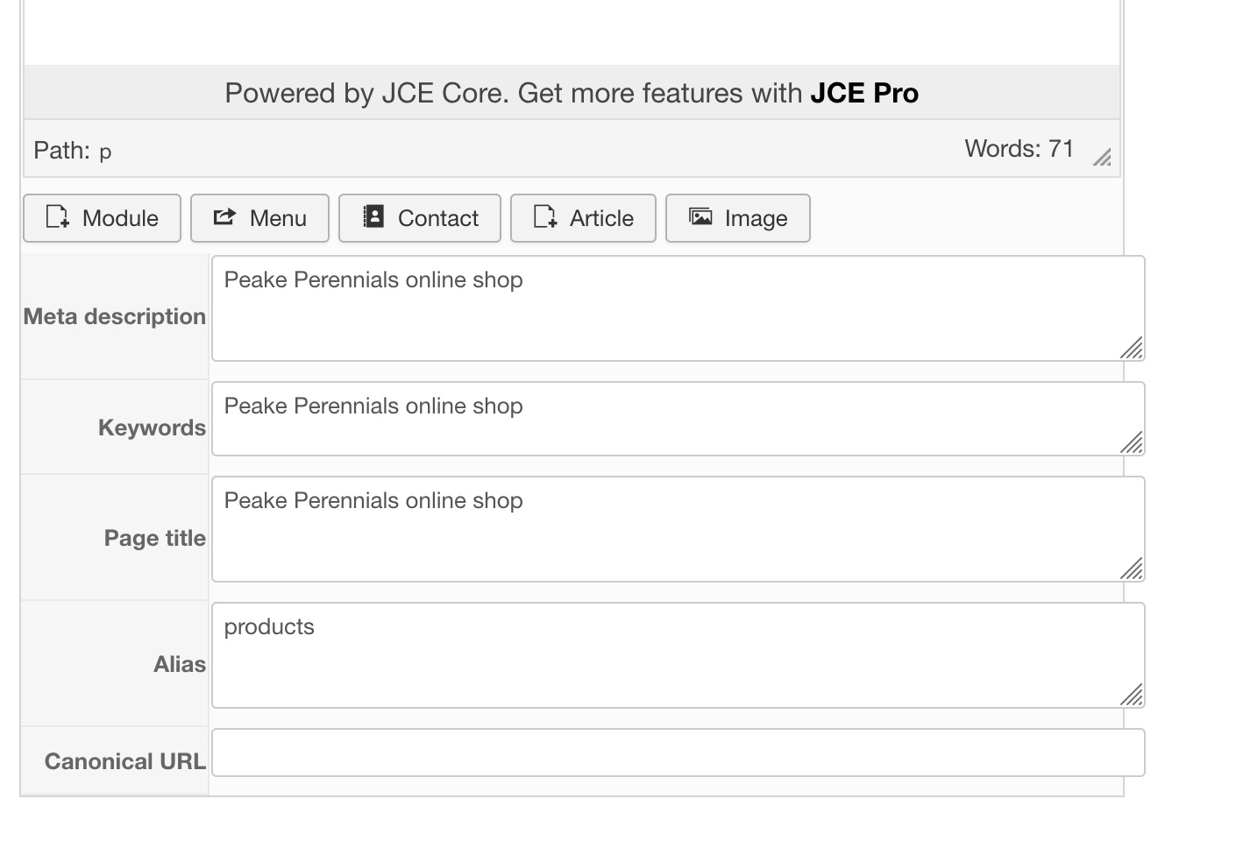
Task: Click the Page title resize grip
Action: tap(1132, 569)
